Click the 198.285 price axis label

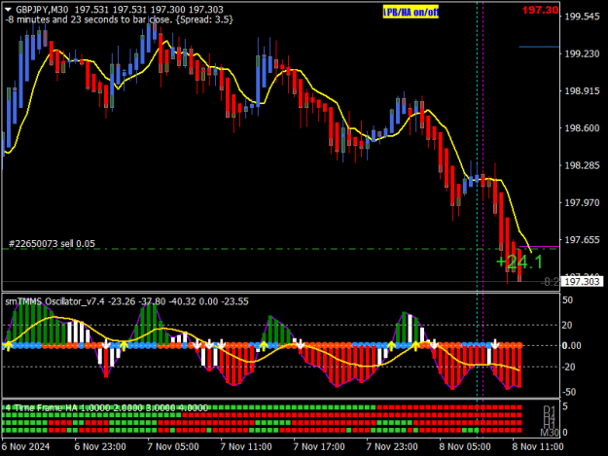pos(582,166)
